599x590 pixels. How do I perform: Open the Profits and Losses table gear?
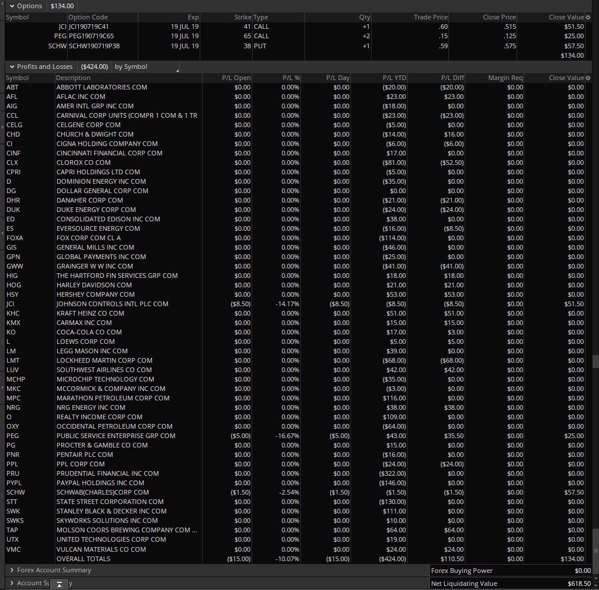pos(588,78)
